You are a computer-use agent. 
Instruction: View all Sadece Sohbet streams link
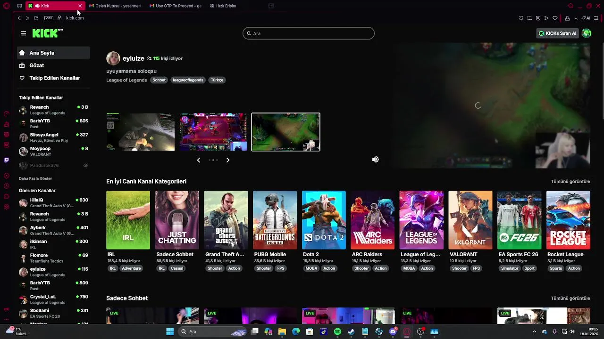pyautogui.click(x=570, y=298)
